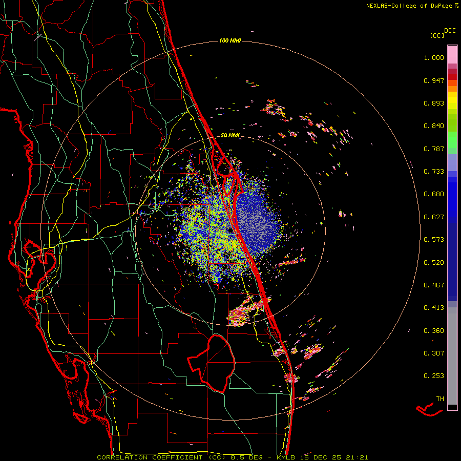Click the 0.787 value on color scale

[x=434, y=149]
